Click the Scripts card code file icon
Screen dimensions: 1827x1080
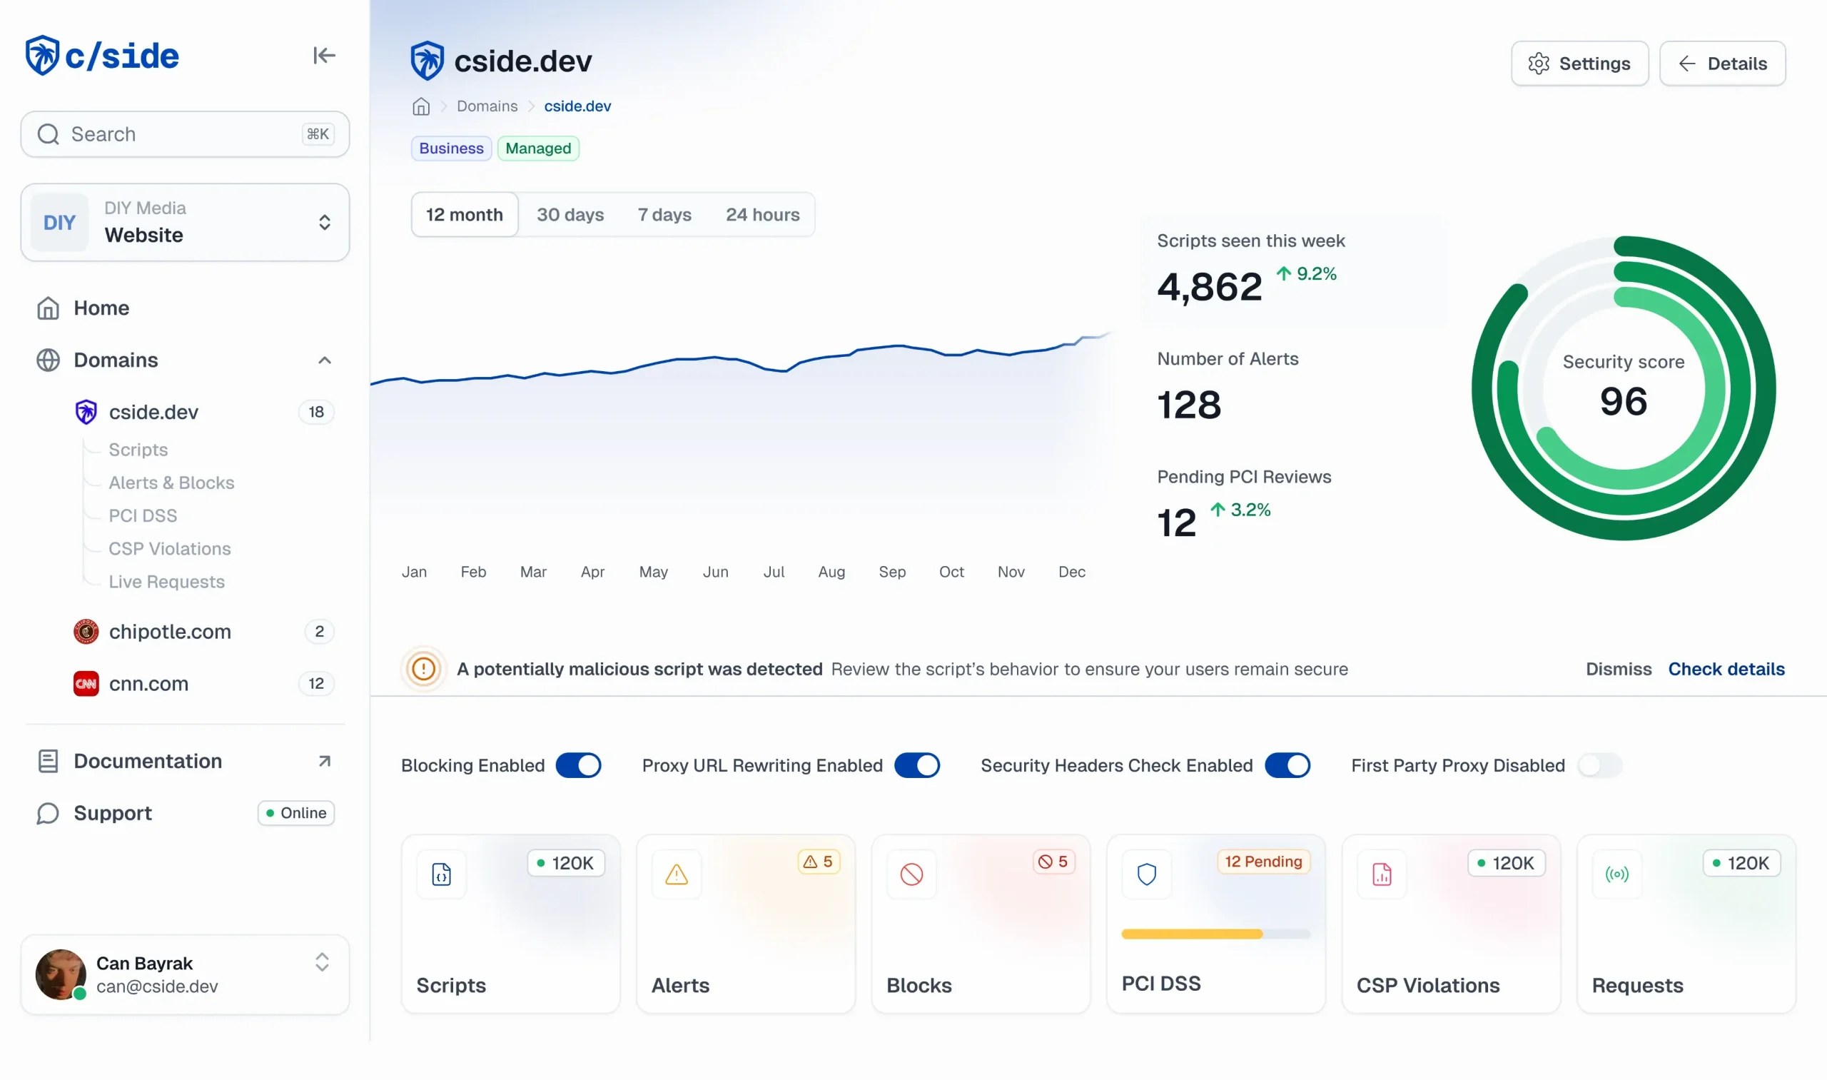click(x=441, y=873)
